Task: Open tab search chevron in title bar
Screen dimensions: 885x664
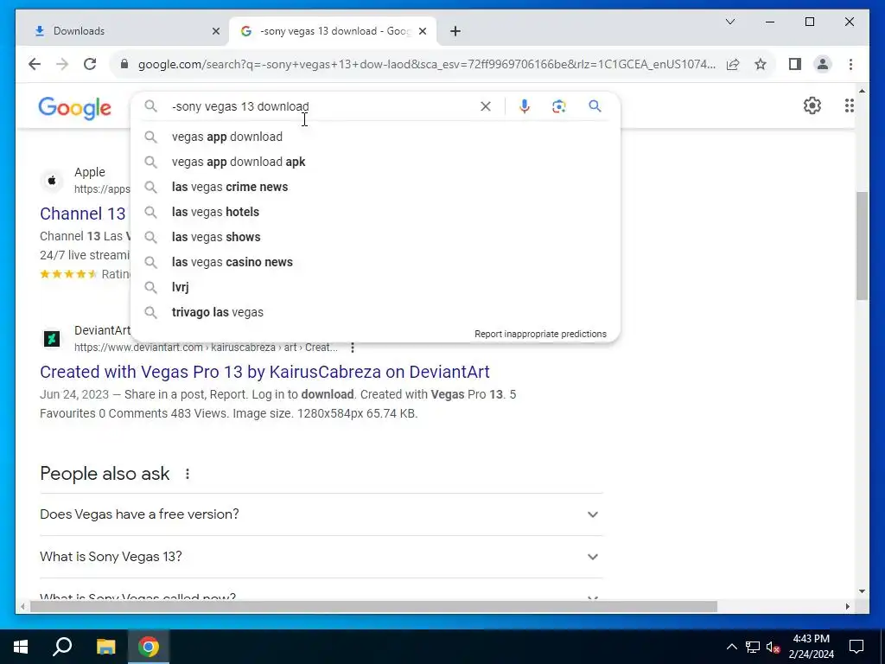Action: 729,22
